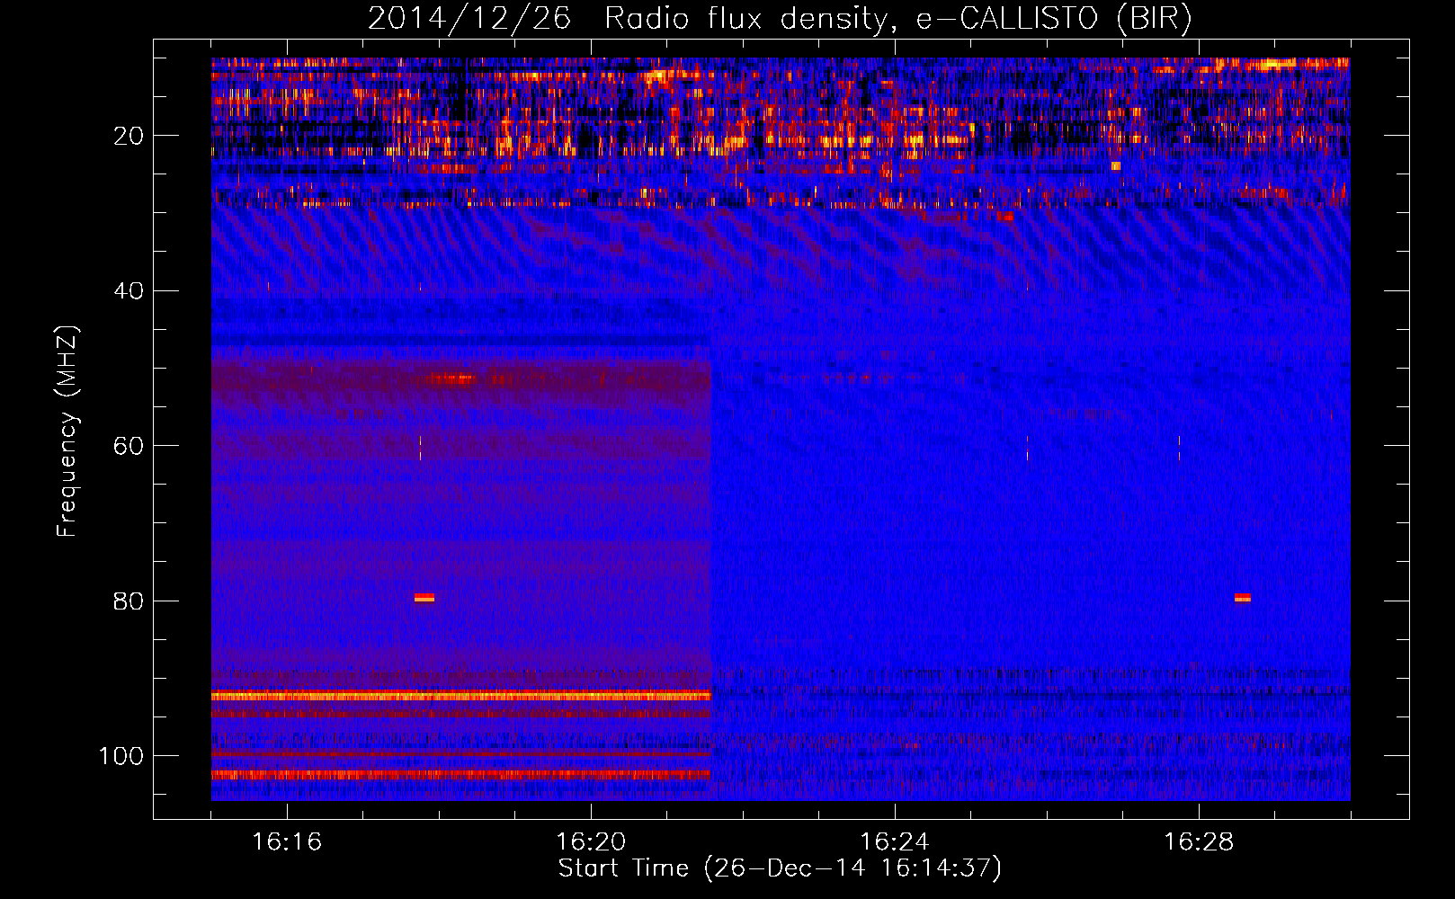The image size is (1455, 899).
Task: Select the 16:20 time tick label
Action: pos(591,841)
